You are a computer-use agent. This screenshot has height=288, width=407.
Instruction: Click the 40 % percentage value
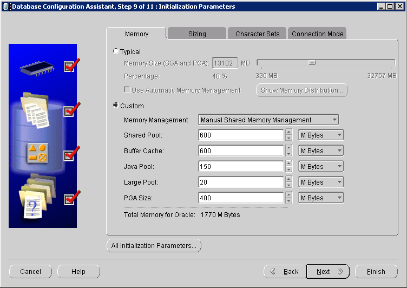[220, 76]
